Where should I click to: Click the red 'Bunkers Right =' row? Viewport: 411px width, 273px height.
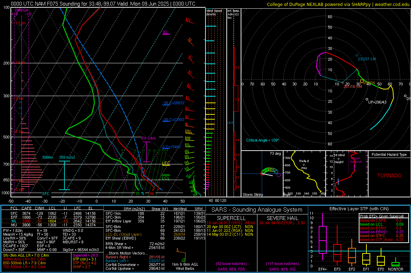pyautogui.click(x=135, y=257)
